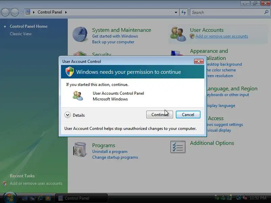
Task: Open Uninstall a program
Action: (x=109, y=151)
